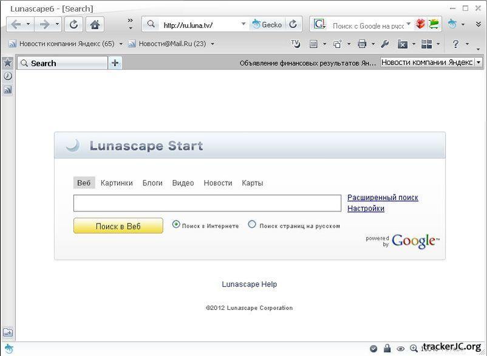Open the 'Расширенный поиск' link

pyautogui.click(x=383, y=197)
